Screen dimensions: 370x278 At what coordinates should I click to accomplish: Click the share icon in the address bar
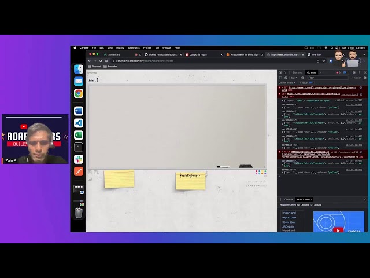[x=318, y=61]
